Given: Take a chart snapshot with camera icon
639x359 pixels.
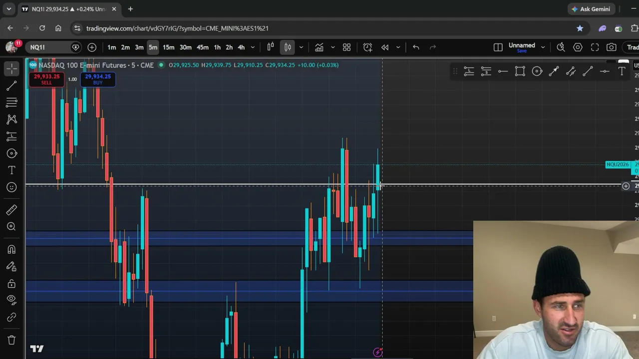Looking at the screenshot, I should tap(612, 47).
